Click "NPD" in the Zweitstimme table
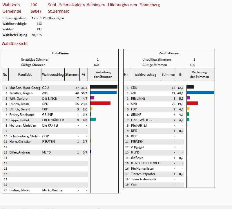The width and height of the screenshot is (232, 209). point(134,131)
